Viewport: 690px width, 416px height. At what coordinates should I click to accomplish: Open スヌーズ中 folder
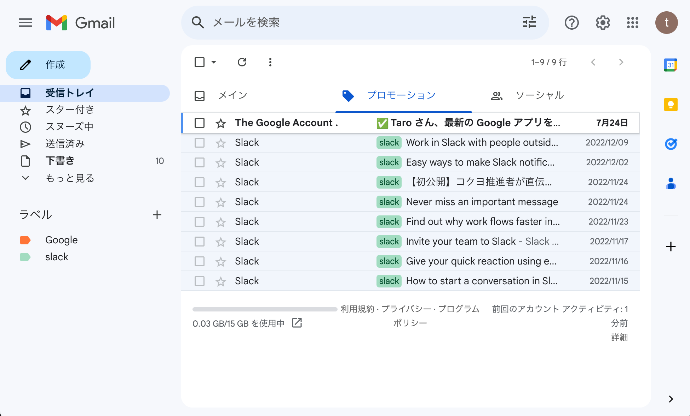85,127
